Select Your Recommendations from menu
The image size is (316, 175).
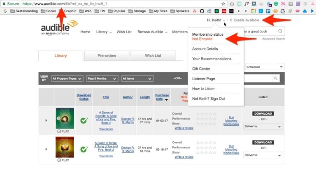click(211, 59)
